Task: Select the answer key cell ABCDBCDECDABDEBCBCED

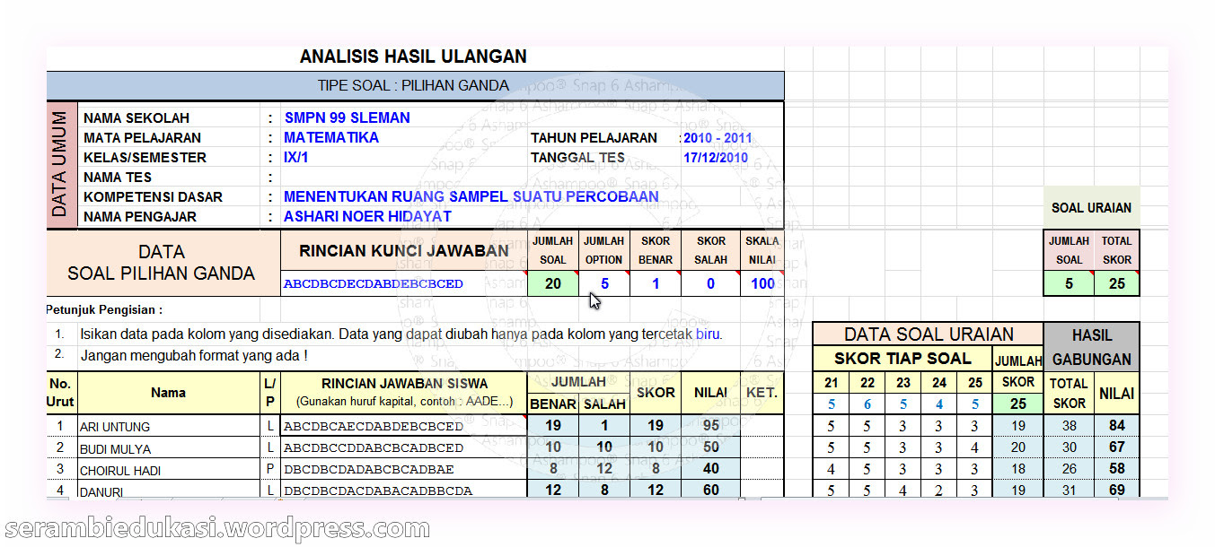Action: [404, 283]
